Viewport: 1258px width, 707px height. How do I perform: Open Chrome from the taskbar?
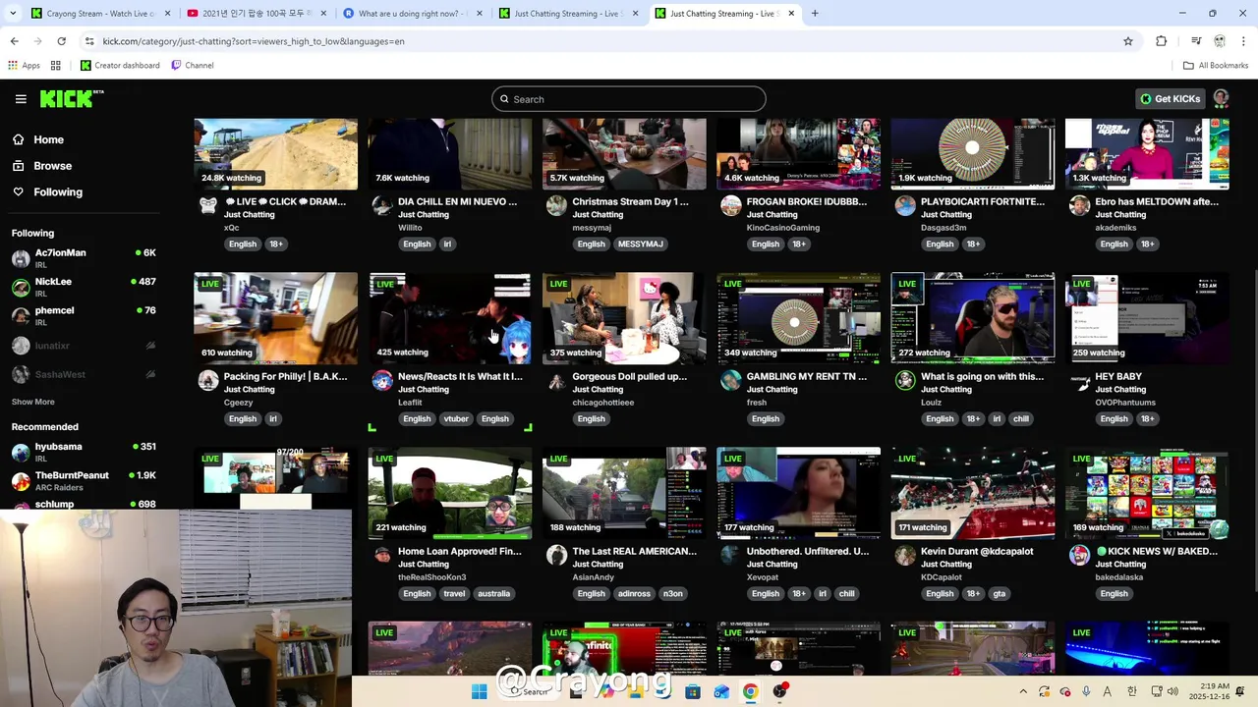[750, 691]
